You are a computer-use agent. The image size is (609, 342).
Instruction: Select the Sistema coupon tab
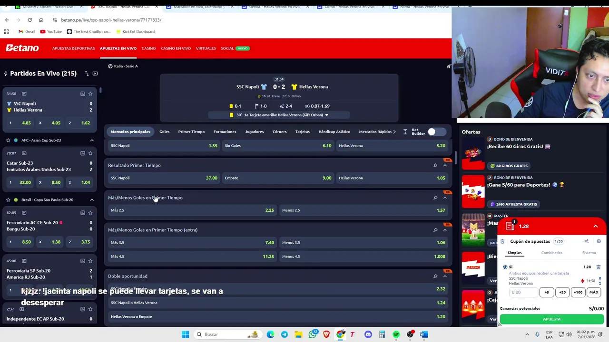pyautogui.click(x=589, y=253)
